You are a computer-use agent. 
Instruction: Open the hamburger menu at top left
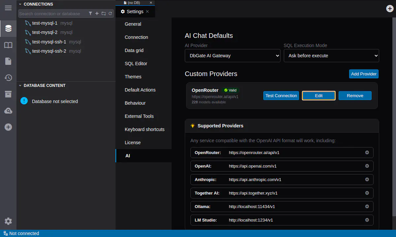[x=8, y=8]
